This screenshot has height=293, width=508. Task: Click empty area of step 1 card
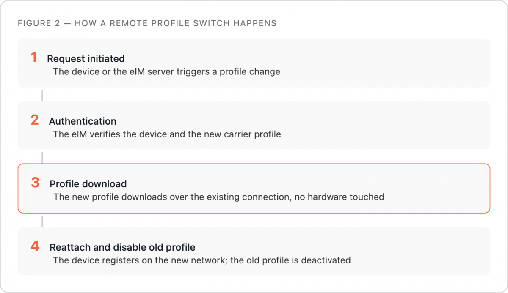pos(381,63)
